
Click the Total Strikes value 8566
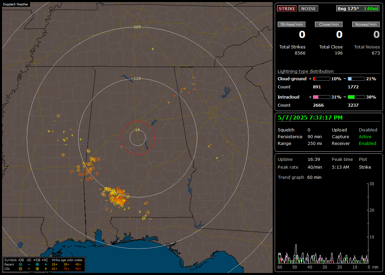click(300, 53)
